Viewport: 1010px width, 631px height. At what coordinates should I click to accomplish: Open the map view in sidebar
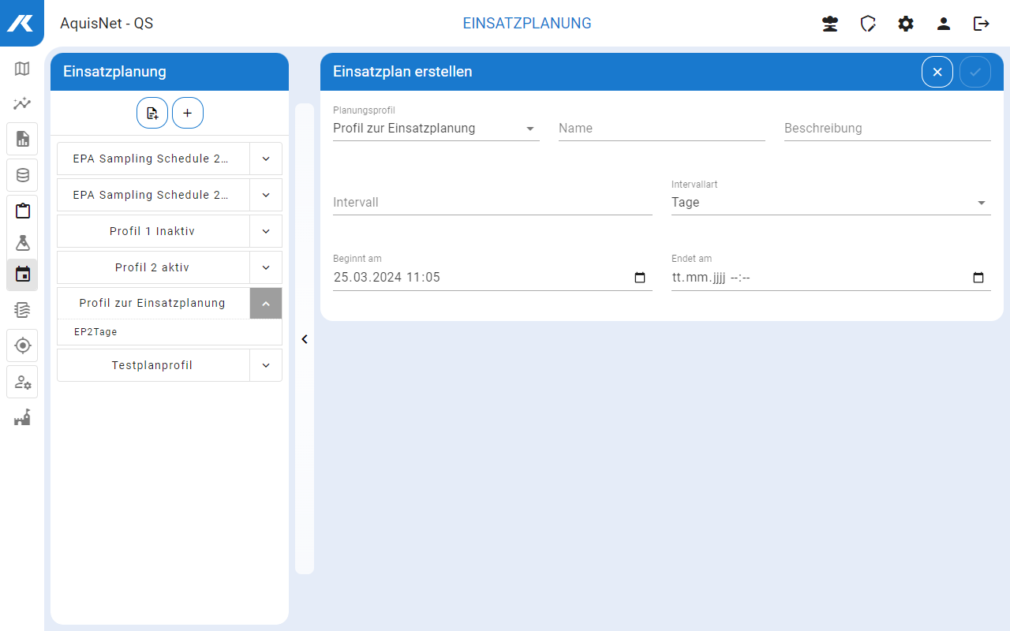click(22, 69)
